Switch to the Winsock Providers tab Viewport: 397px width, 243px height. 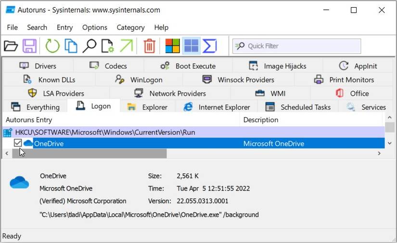click(238, 80)
